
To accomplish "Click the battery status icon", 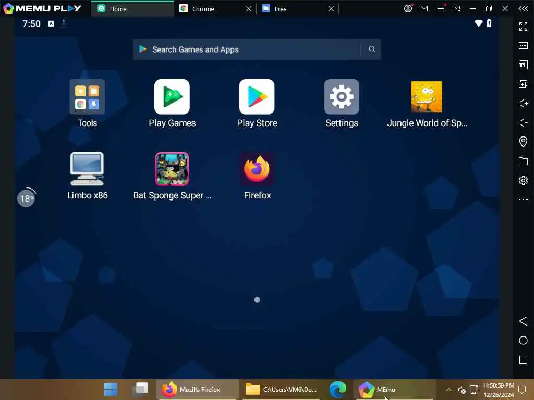I will pyautogui.click(x=489, y=23).
